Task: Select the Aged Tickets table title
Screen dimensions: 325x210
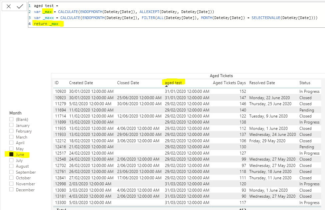Action: [x=221, y=76]
